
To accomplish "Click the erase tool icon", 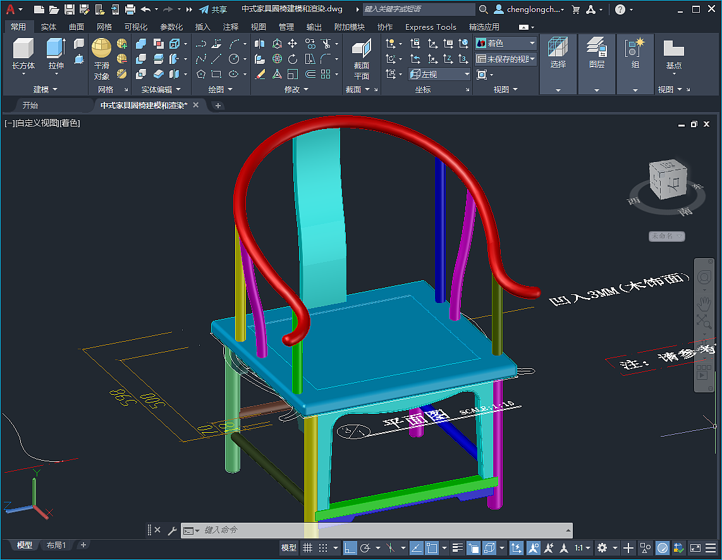I will [x=260, y=74].
